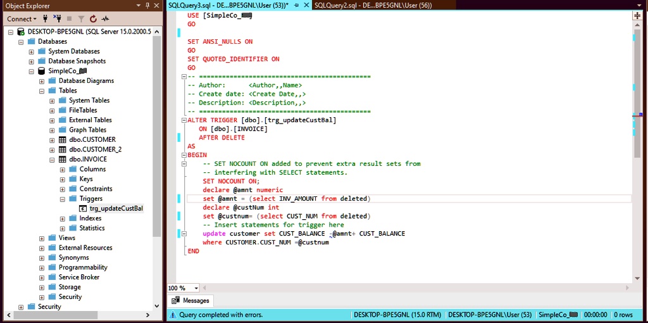
Task: Collapse the Tables folder node
Action: [x=42, y=91]
